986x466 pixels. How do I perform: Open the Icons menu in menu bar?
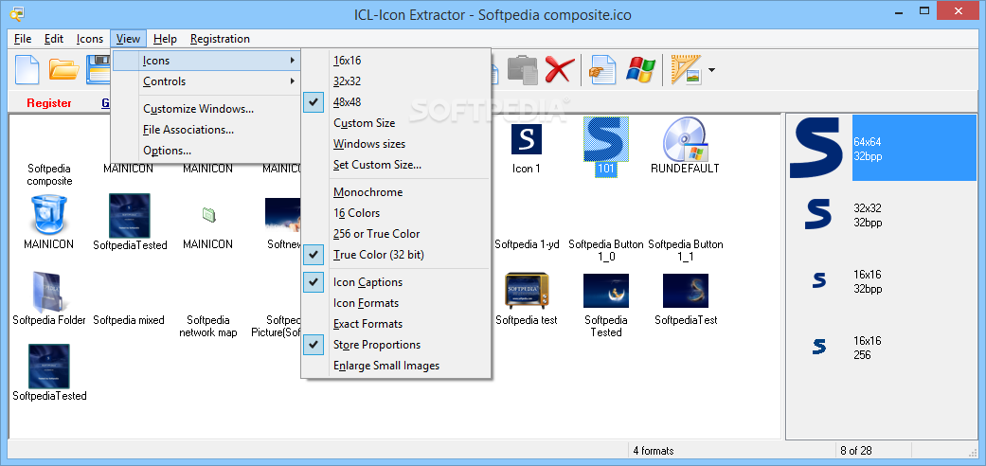(x=90, y=39)
